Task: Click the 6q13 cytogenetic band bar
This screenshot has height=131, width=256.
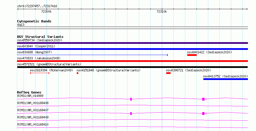Action: pos(132,28)
